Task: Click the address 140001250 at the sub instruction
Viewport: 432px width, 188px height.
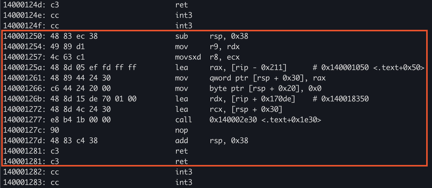Action: pos(22,37)
